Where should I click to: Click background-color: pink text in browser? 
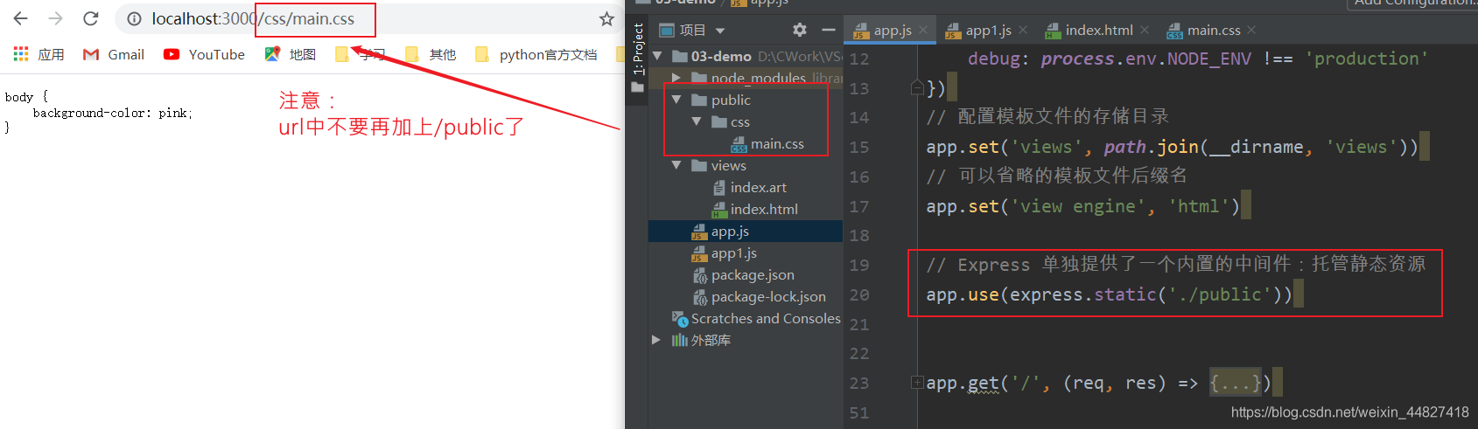(113, 113)
